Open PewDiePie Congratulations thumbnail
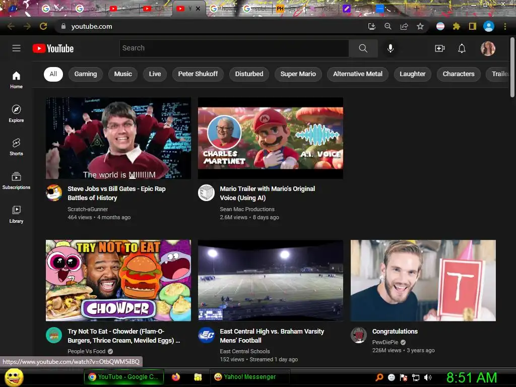Image resolution: width=516 pixels, height=387 pixels. coord(423,280)
